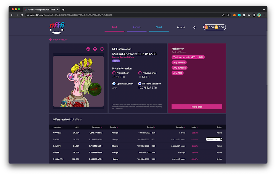The height and width of the screenshot is (175, 276).
Task: Open the Chrome profile avatar
Action: point(259,15)
